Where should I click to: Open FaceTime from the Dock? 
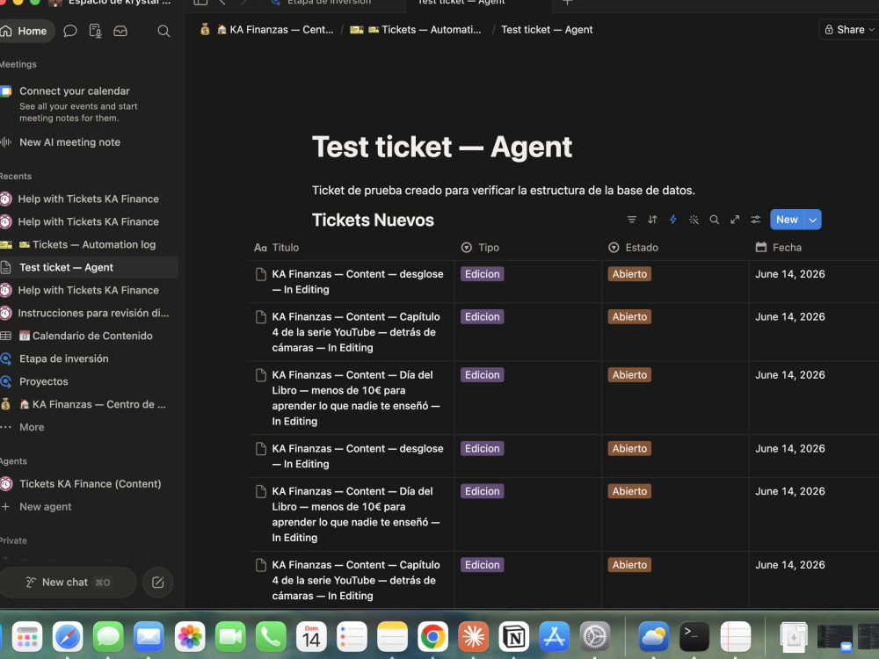point(229,636)
